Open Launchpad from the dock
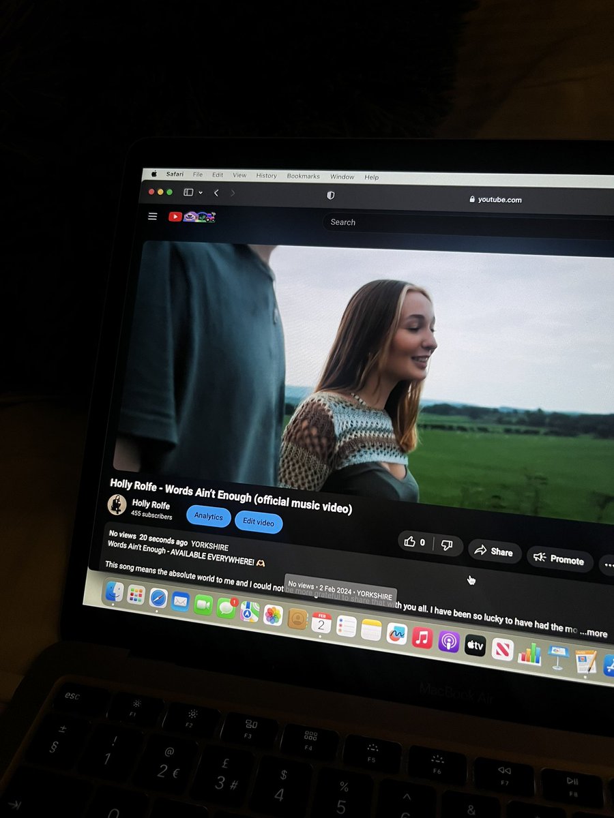 [x=136, y=595]
